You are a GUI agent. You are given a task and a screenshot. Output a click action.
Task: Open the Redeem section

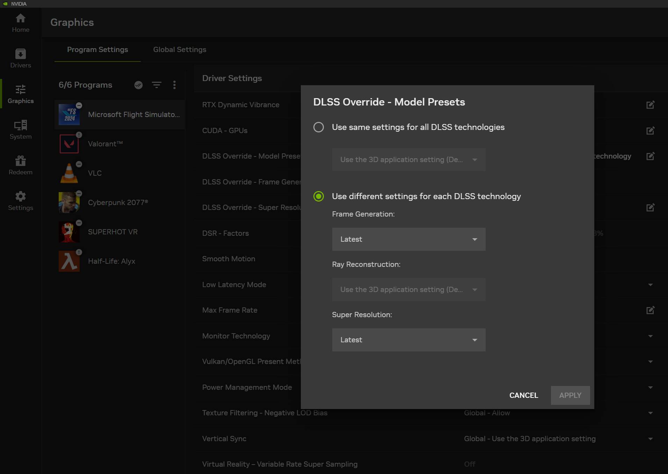(20, 165)
